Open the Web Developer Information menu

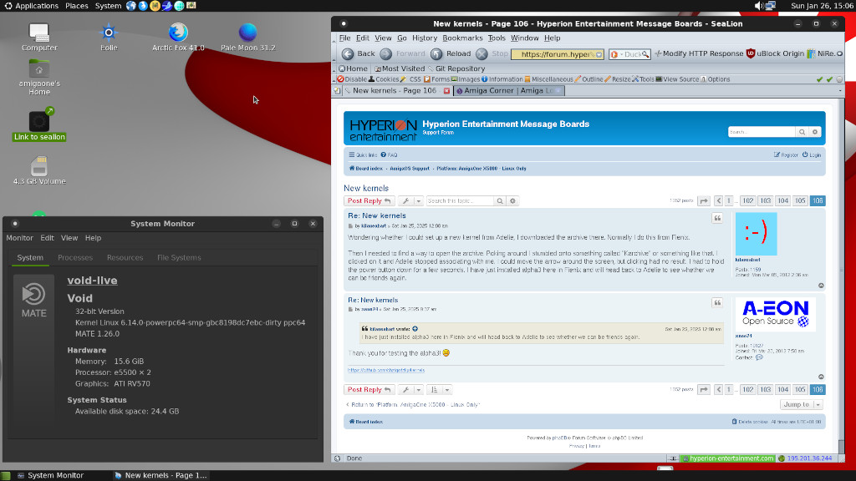click(x=502, y=79)
